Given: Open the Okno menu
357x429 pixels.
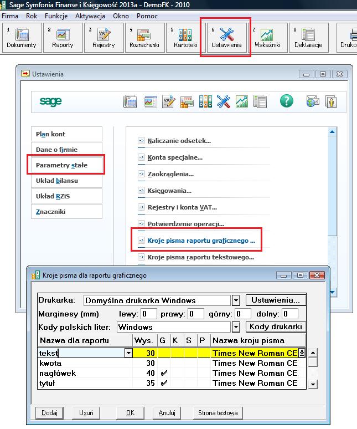Looking at the screenshot, I should 121,16.
